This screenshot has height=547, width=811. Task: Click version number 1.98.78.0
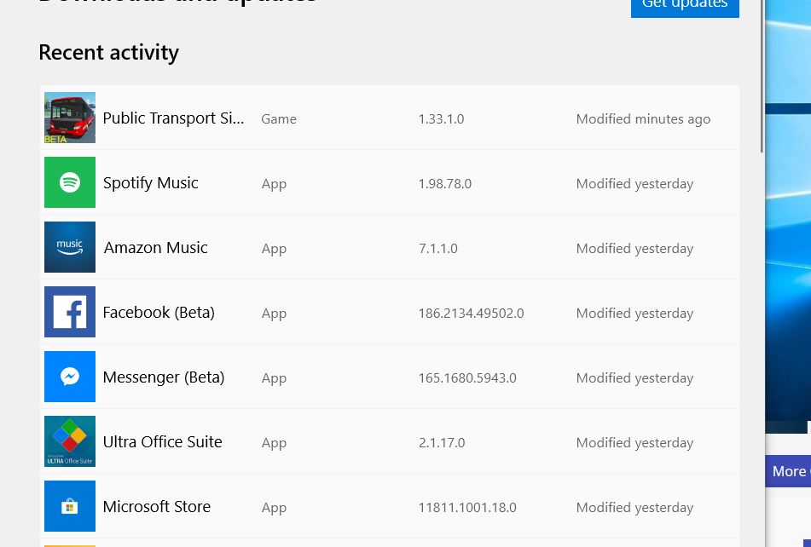click(445, 184)
